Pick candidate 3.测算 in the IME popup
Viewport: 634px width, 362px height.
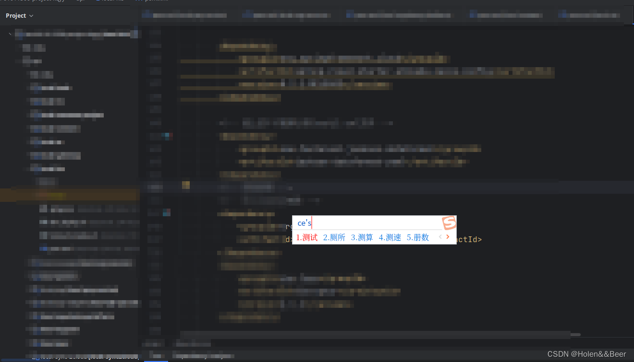click(362, 237)
